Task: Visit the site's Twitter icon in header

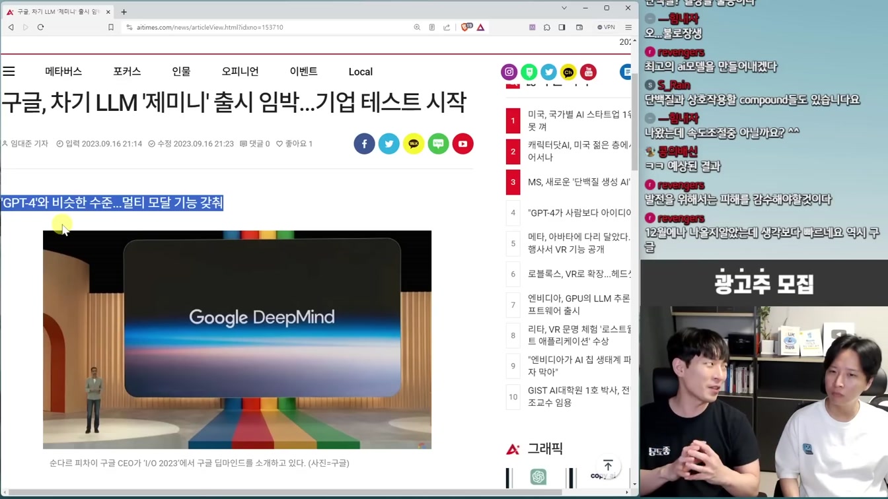Action: pyautogui.click(x=548, y=72)
